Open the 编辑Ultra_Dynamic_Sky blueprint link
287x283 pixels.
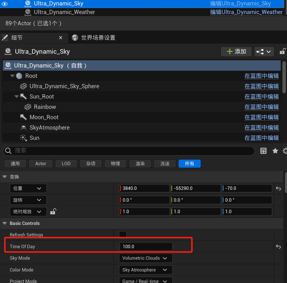pyautogui.click(x=240, y=3)
